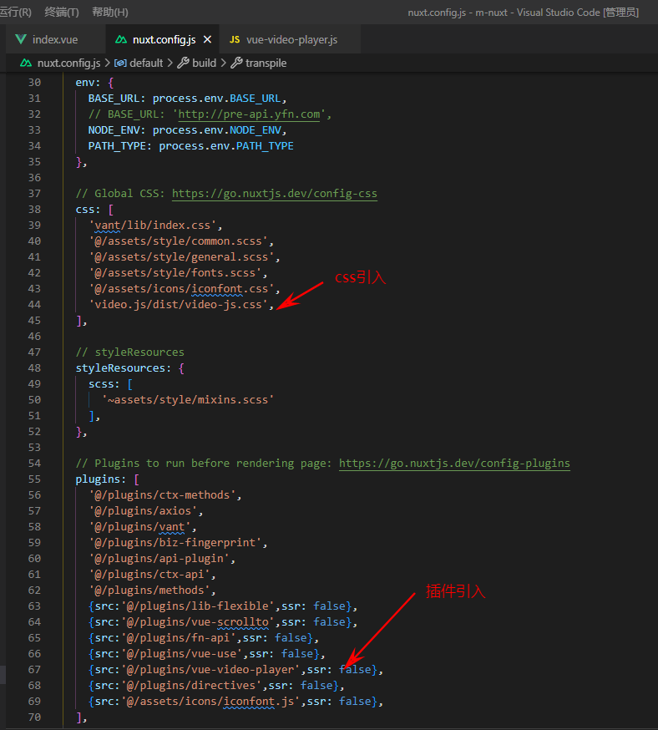
Task: Open the transpile breadcrumb dropdown
Action: (x=266, y=63)
